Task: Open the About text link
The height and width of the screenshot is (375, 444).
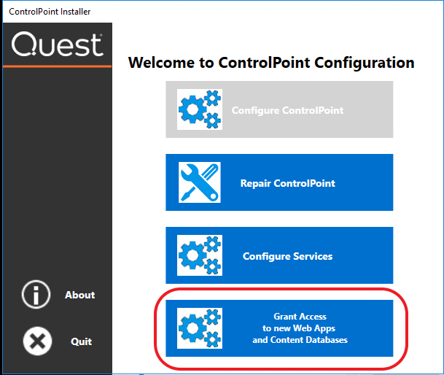Action: coord(79,295)
